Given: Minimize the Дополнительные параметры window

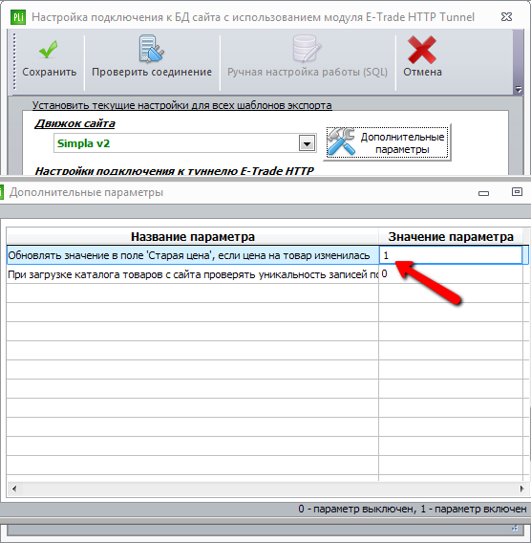Looking at the screenshot, I should click(x=483, y=193).
